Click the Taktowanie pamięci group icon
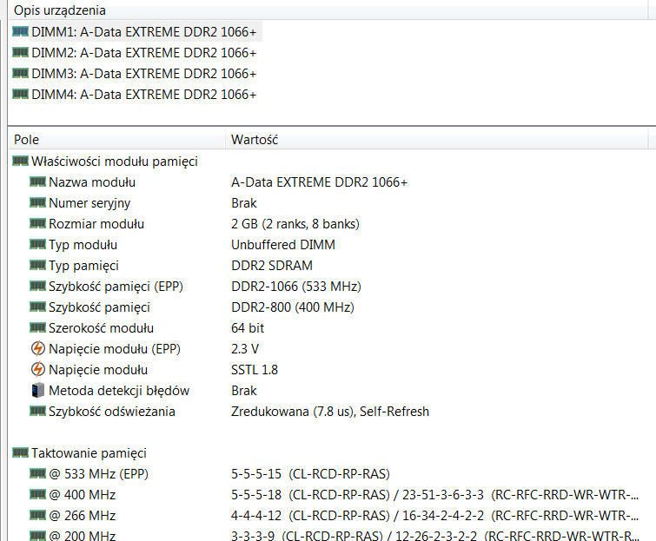The image size is (656, 541). coord(21,453)
